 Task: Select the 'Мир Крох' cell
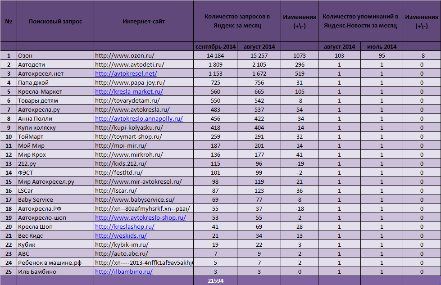coord(55,154)
